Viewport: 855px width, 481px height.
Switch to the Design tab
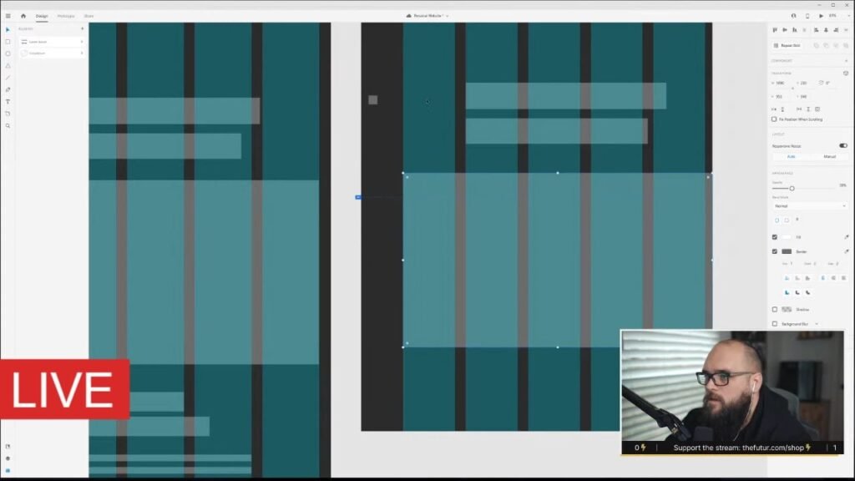pyautogui.click(x=42, y=16)
